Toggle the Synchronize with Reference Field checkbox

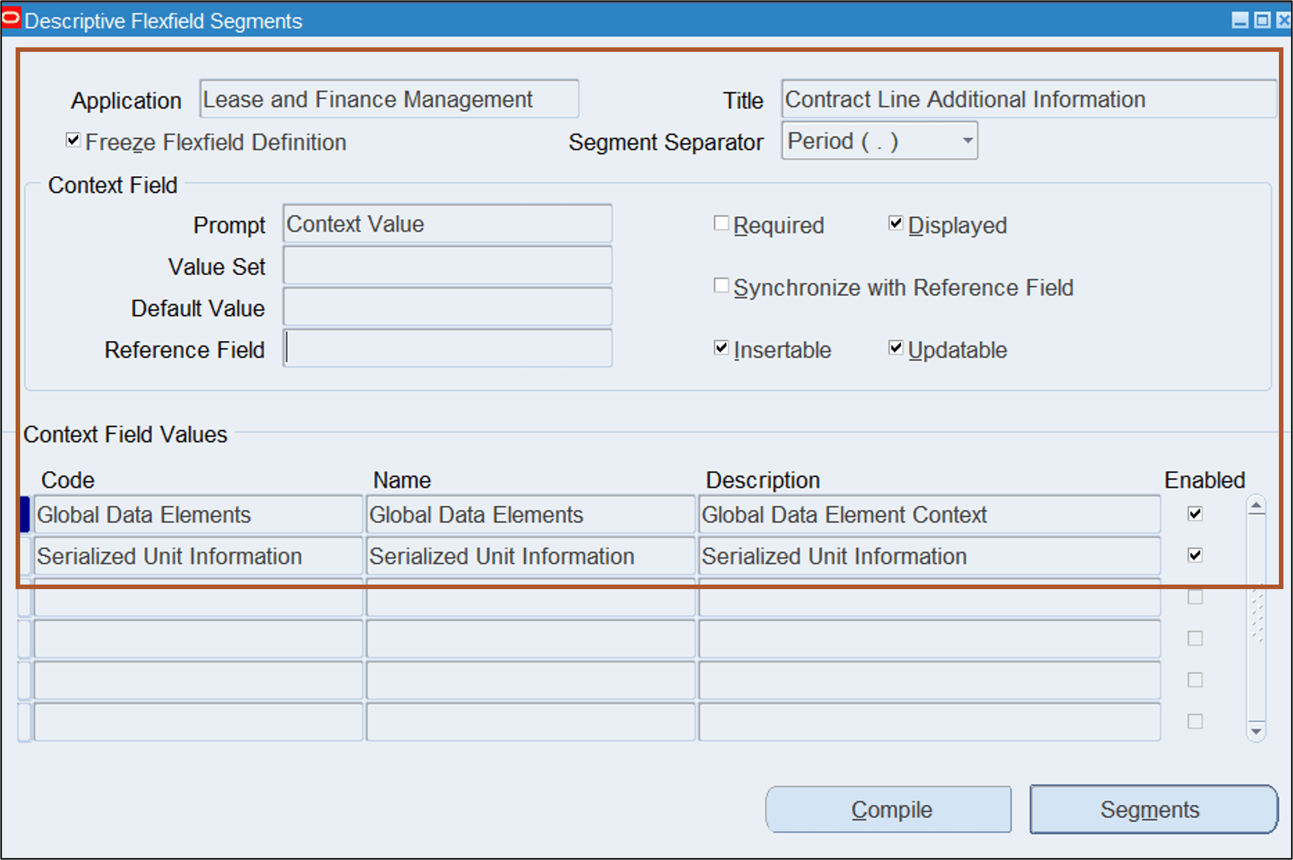pyautogui.click(x=721, y=285)
